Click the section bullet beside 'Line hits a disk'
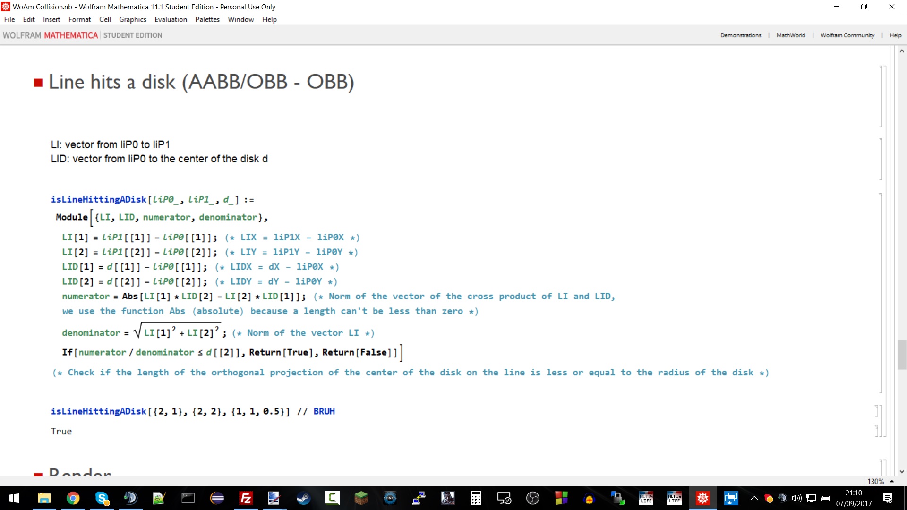Image resolution: width=907 pixels, height=510 pixels. (39, 83)
